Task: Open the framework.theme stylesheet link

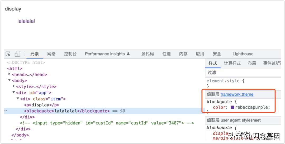Action: tap(237, 94)
